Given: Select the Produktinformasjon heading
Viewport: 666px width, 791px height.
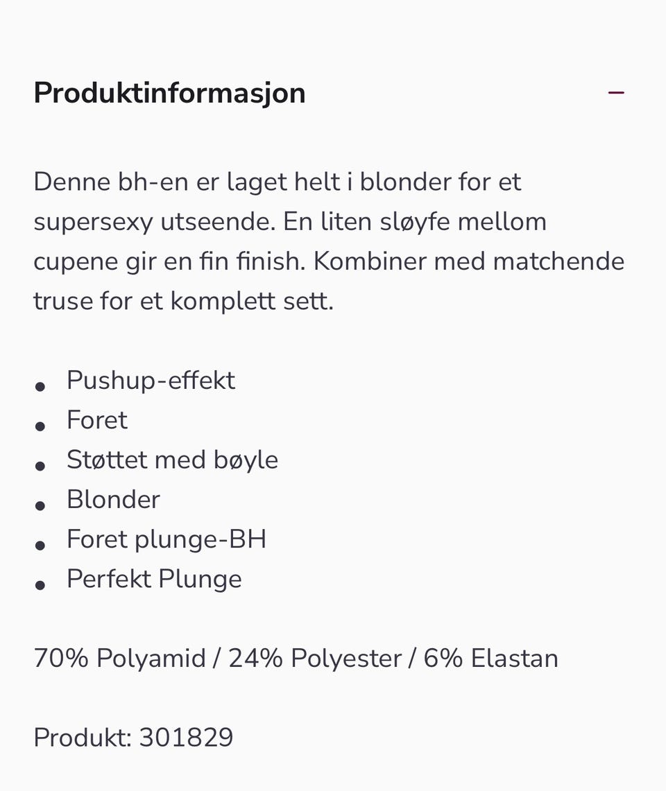Looking at the screenshot, I should (169, 92).
